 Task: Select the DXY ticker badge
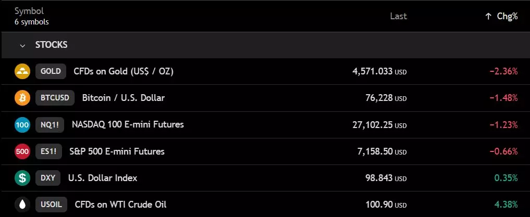pyautogui.click(x=48, y=178)
